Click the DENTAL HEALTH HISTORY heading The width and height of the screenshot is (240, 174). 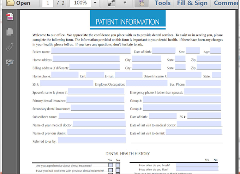pyautogui.click(x=127, y=154)
